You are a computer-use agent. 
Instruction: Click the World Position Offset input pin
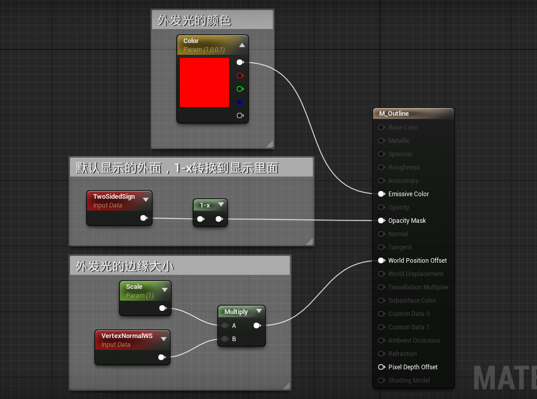pyautogui.click(x=381, y=260)
